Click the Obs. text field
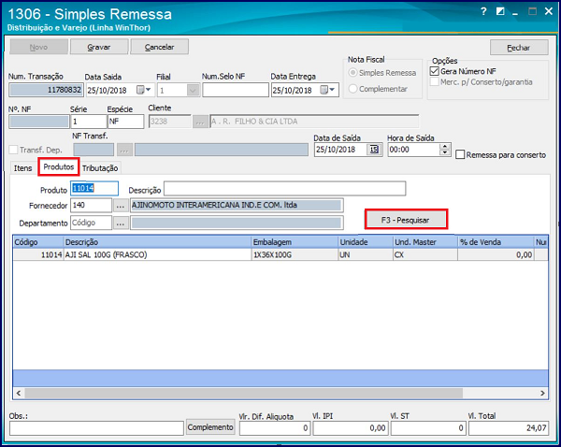 pos(96,428)
